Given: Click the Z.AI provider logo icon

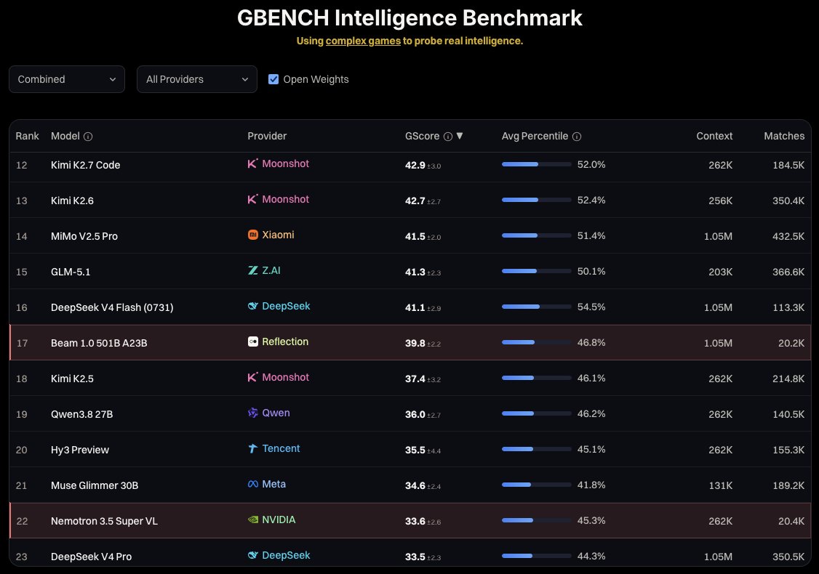Looking at the screenshot, I should click(253, 270).
